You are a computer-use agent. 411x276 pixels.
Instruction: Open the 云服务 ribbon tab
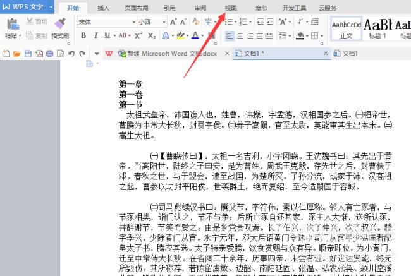[x=328, y=8]
